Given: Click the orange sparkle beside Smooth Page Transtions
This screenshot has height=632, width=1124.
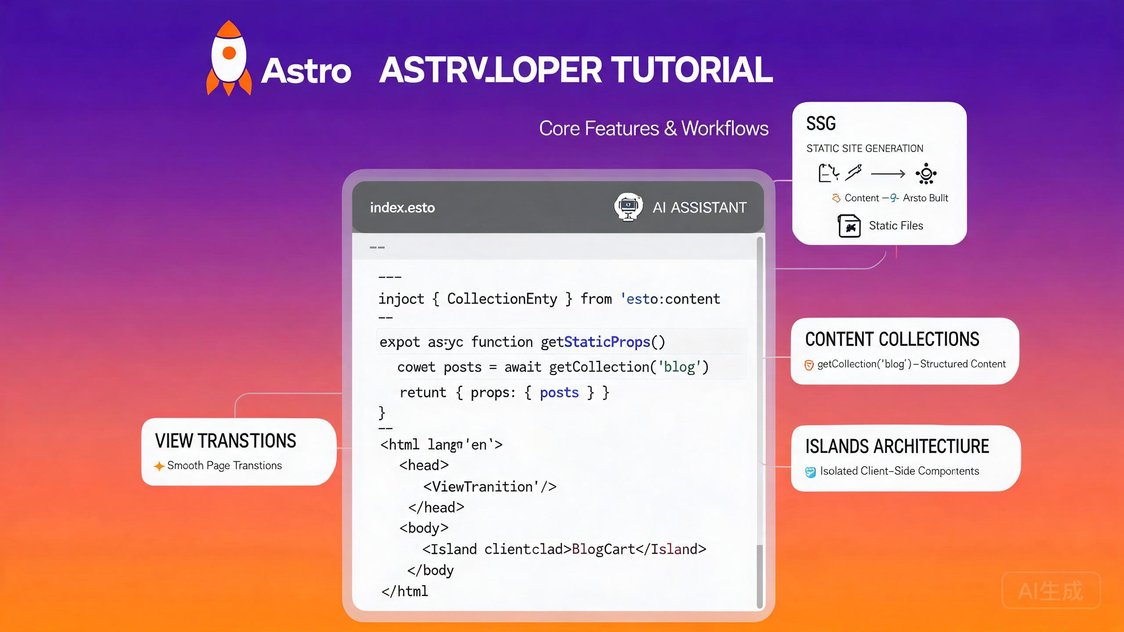Looking at the screenshot, I should click(159, 466).
